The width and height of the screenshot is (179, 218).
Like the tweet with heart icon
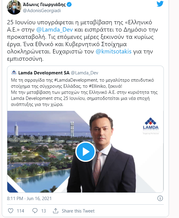coord(11,211)
